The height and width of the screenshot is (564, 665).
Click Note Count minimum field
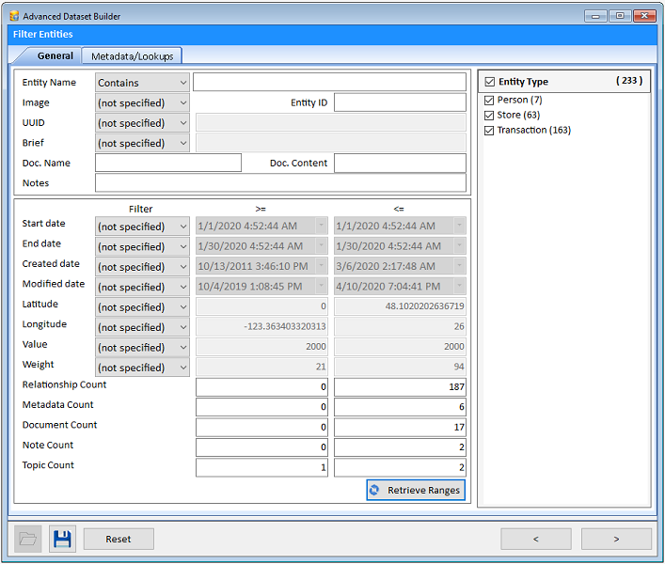[261, 447]
